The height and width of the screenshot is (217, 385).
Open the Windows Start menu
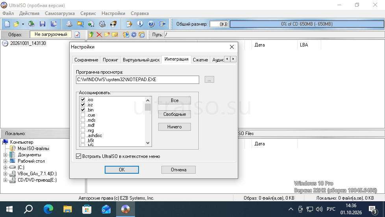(x=9, y=210)
